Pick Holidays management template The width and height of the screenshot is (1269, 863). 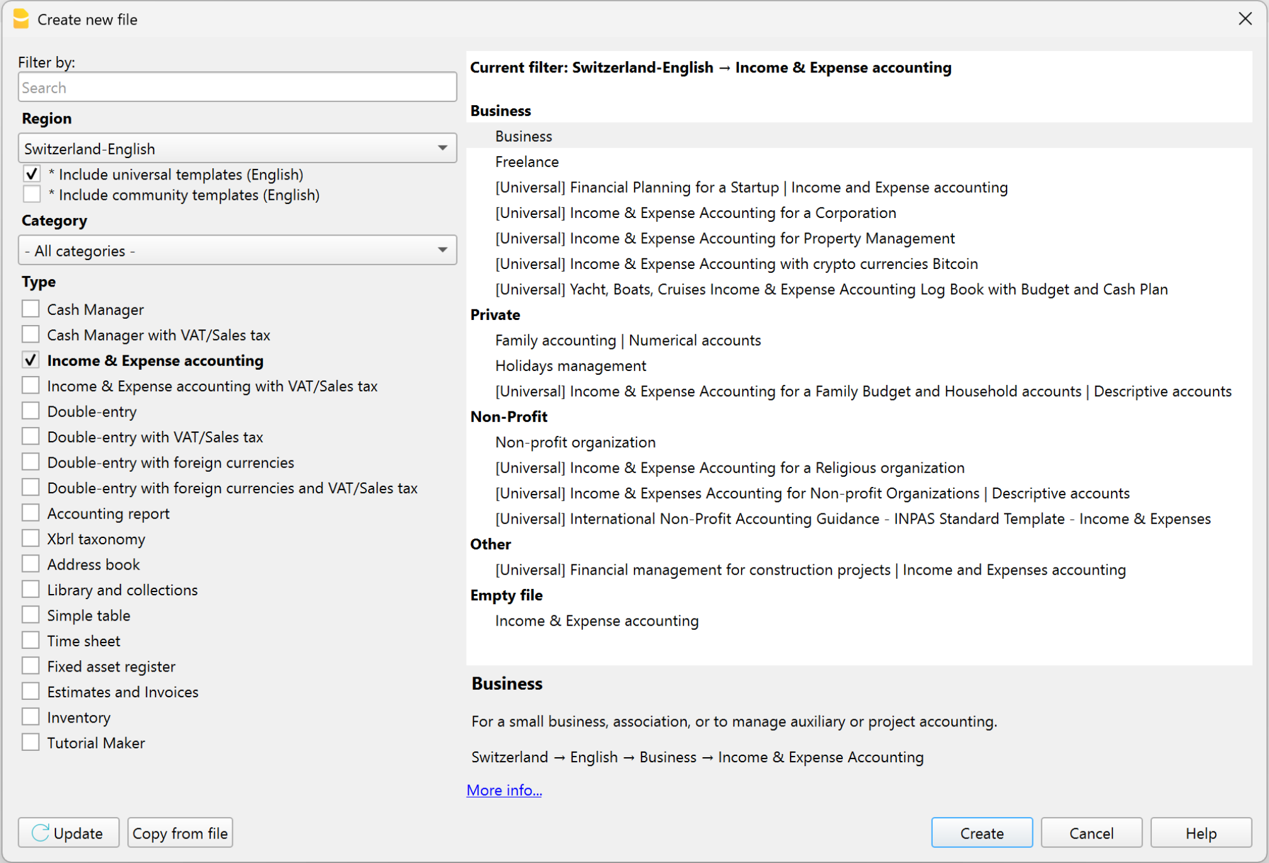tap(570, 366)
